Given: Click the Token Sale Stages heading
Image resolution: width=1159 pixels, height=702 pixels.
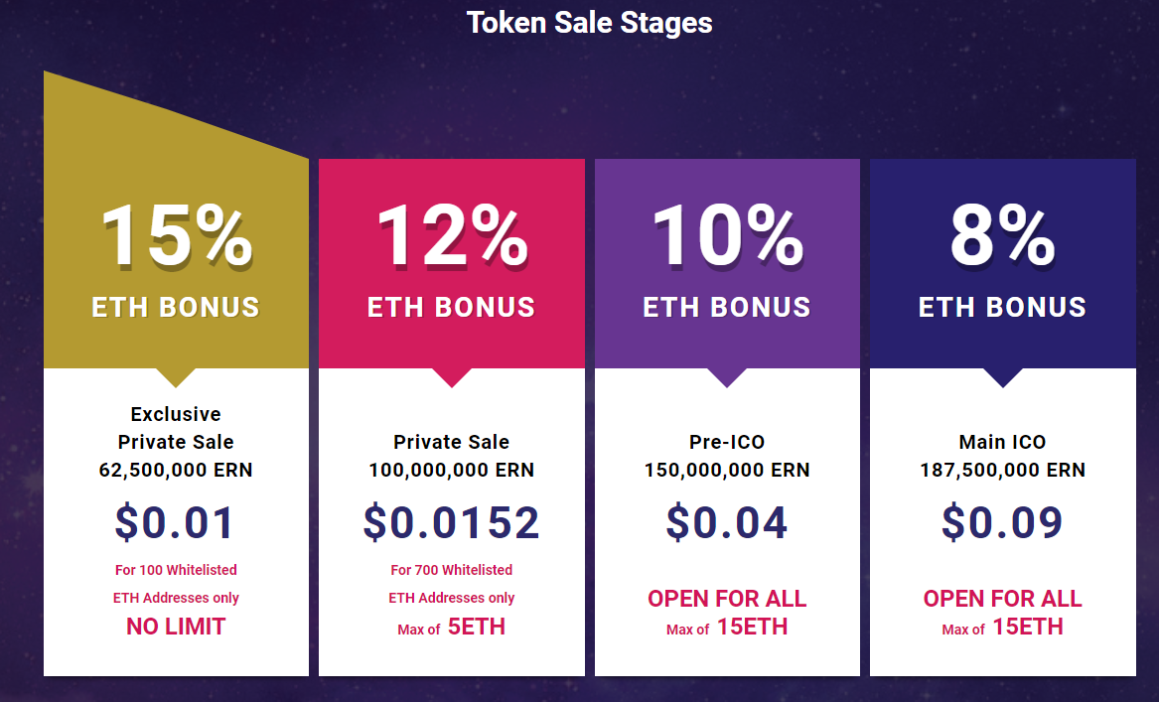Looking at the screenshot, I should coord(589,23).
